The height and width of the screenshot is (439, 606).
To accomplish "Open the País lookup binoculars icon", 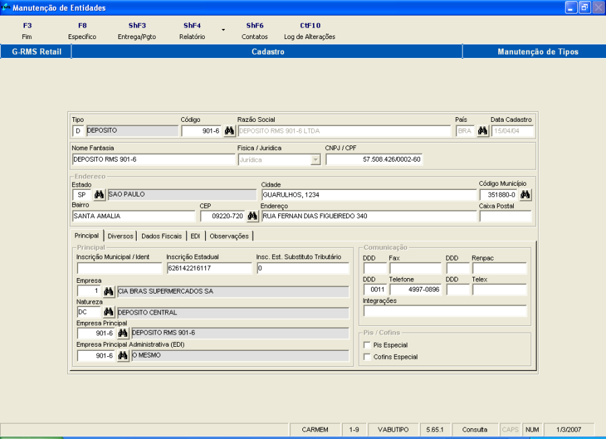I will tap(482, 131).
